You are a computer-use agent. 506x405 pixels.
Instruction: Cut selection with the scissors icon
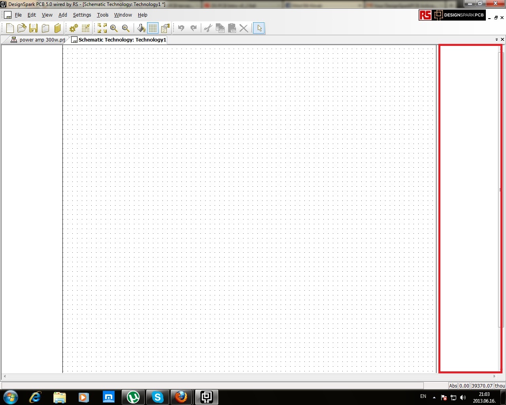click(x=208, y=28)
